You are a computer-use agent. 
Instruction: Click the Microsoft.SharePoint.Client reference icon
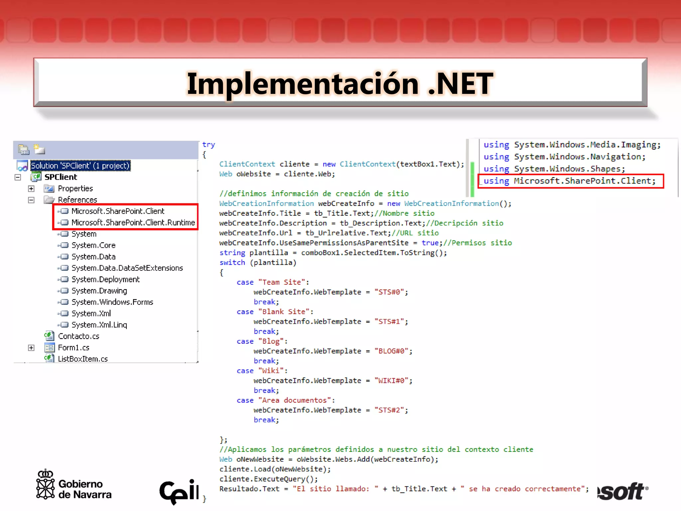coord(63,211)
